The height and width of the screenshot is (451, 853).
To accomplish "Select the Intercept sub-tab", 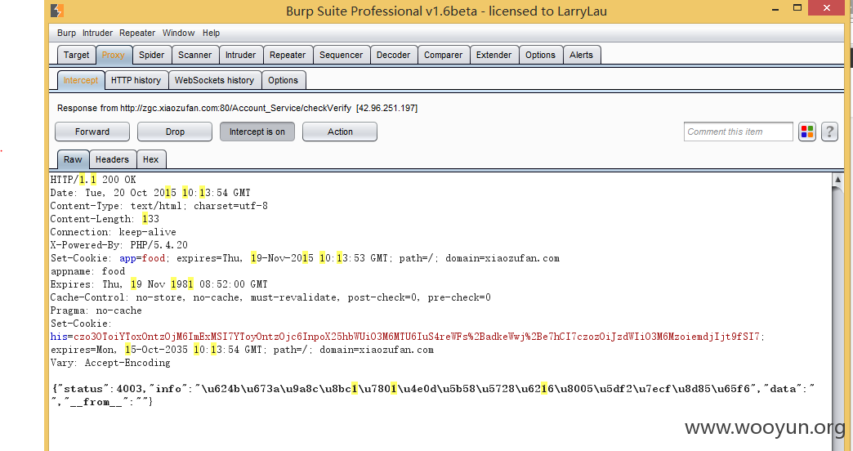I will tap(81, 80).
